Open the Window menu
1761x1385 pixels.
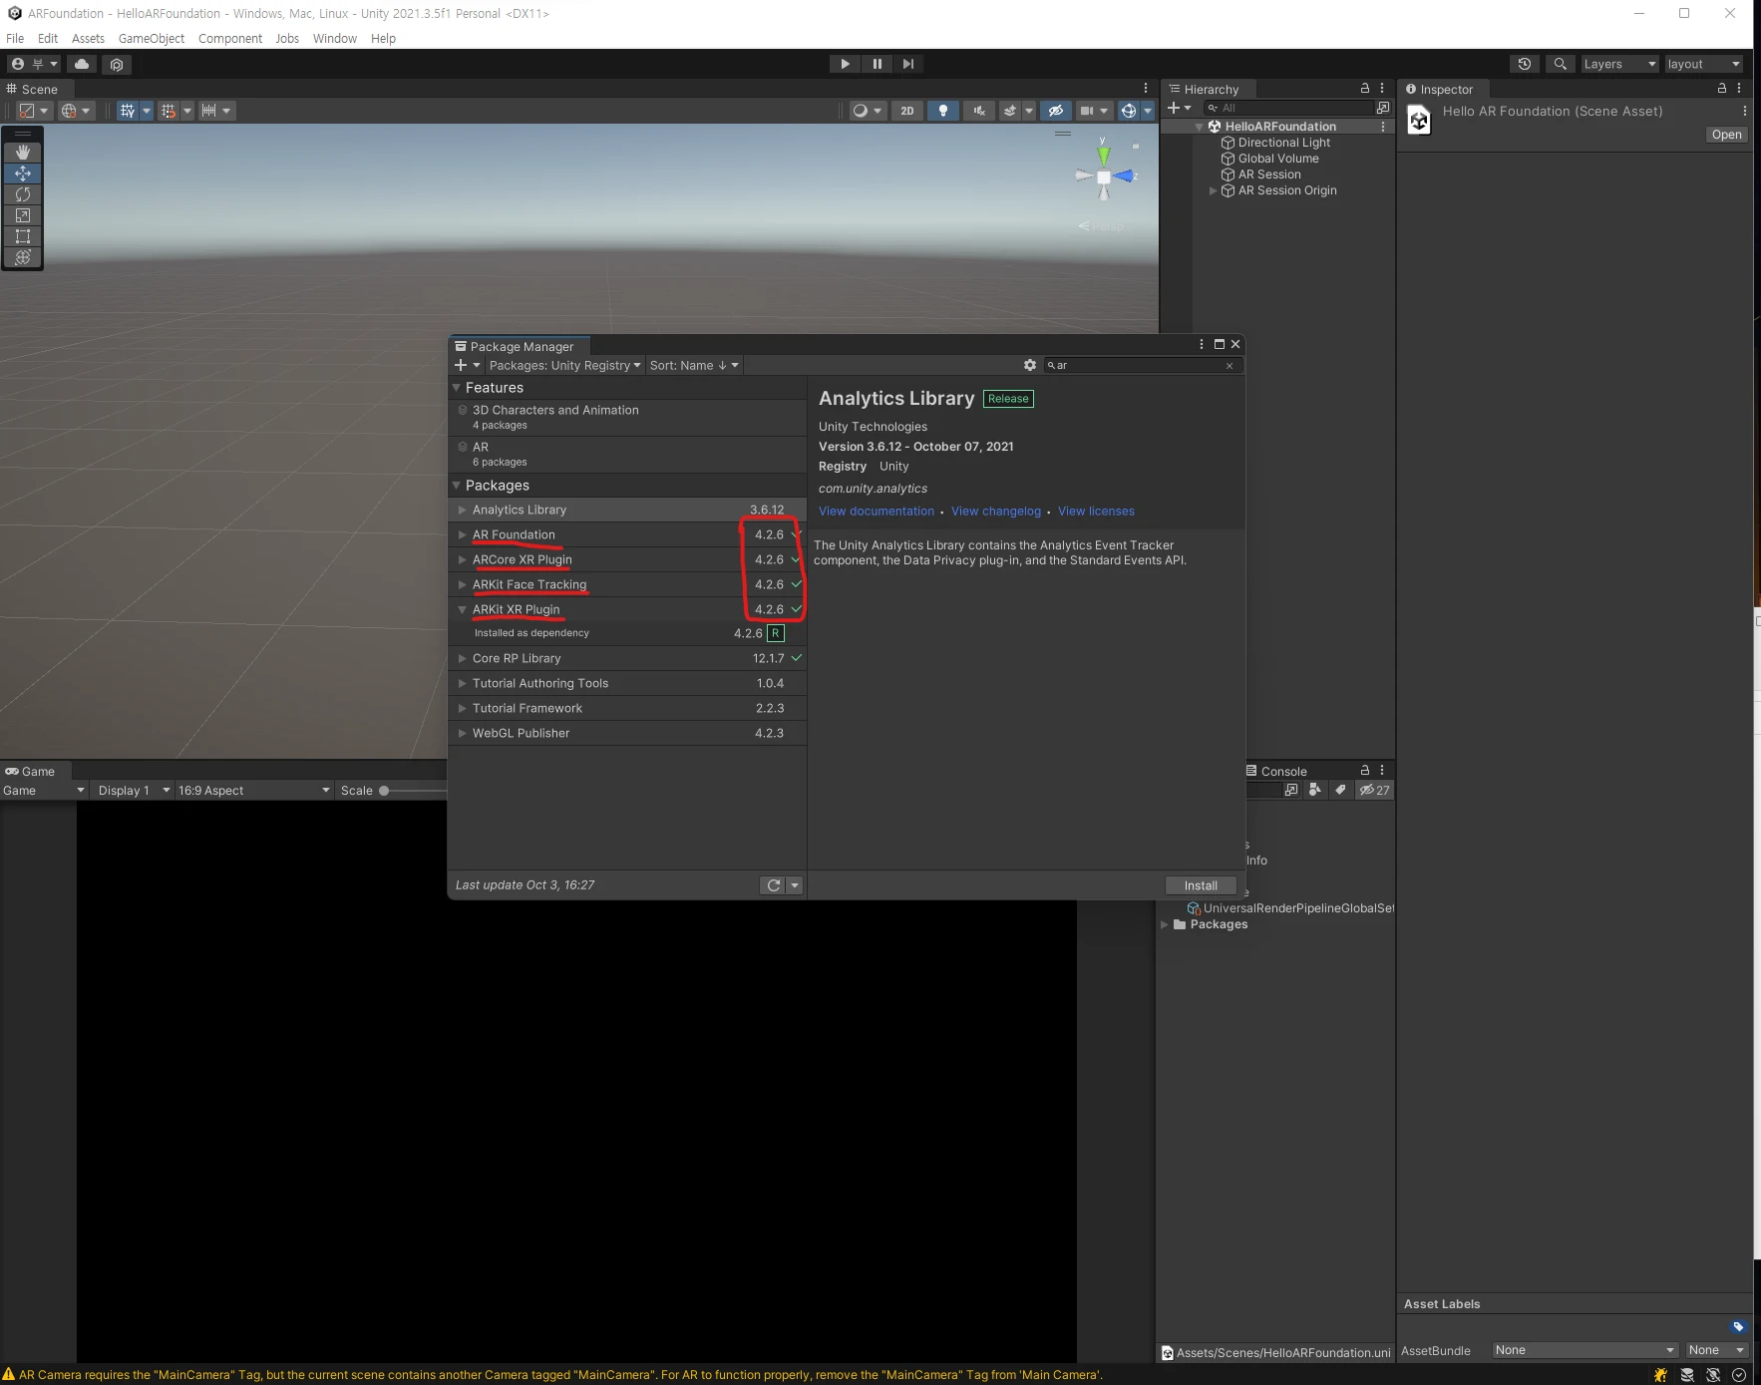(x=335, y=38)
